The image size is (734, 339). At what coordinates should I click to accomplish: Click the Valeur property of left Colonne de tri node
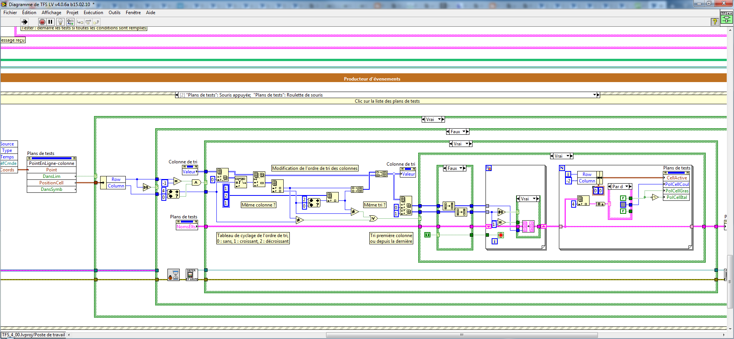[x=190, y=172]
